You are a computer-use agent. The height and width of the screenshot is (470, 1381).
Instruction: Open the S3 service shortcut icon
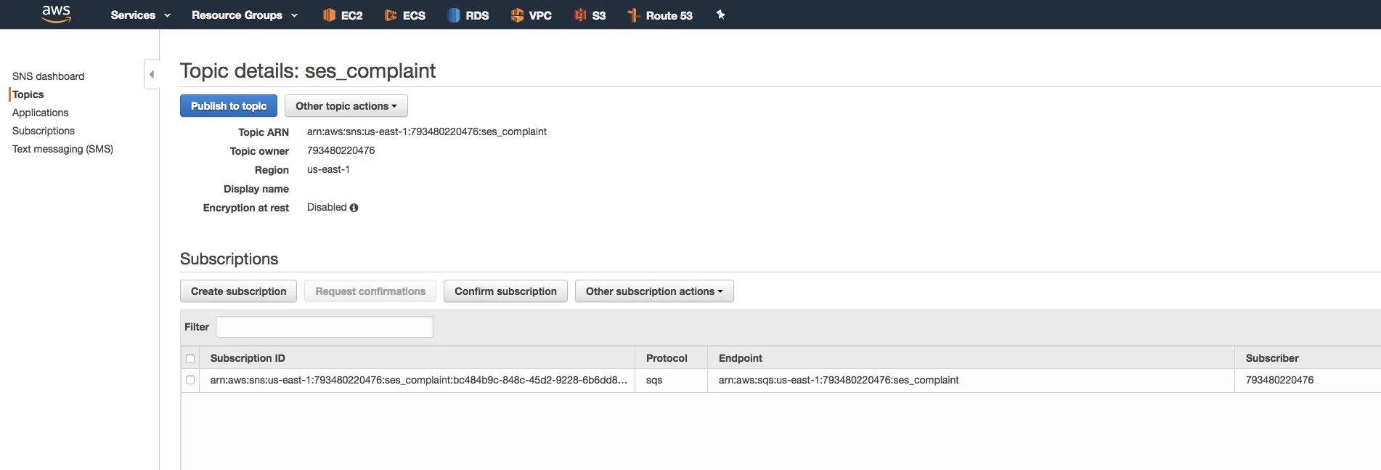580,15
